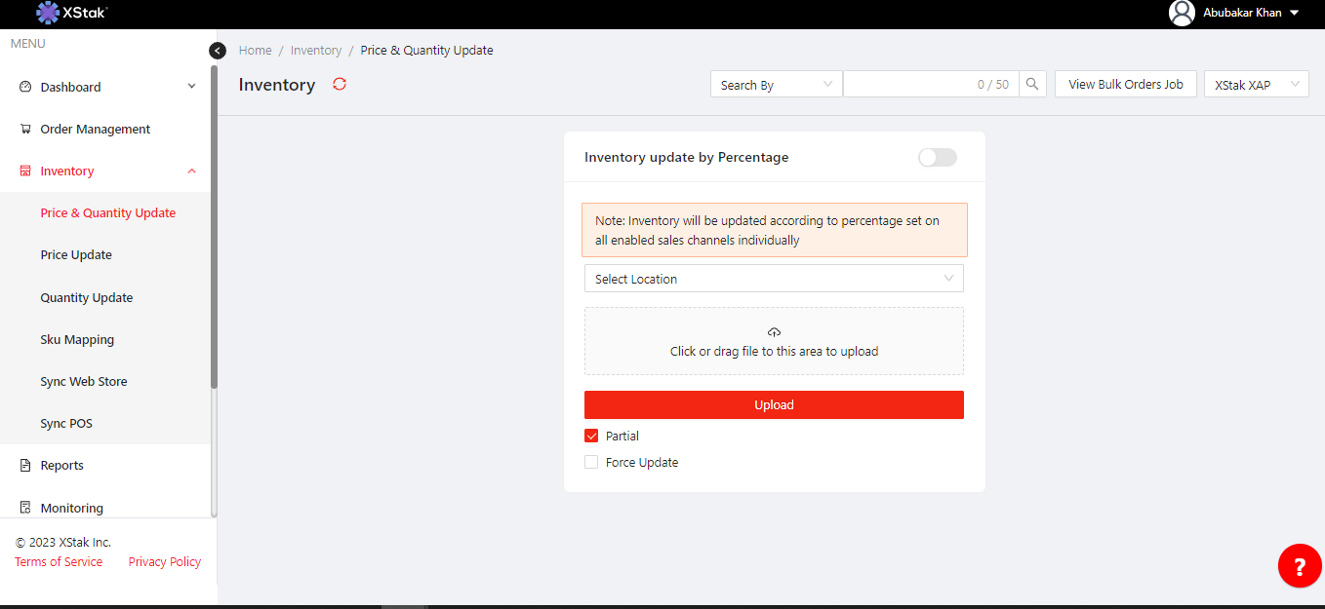Collapse sidebar using the black arrow icon
This screenshot has height=609, width=1325.
(x=218, y=51)
